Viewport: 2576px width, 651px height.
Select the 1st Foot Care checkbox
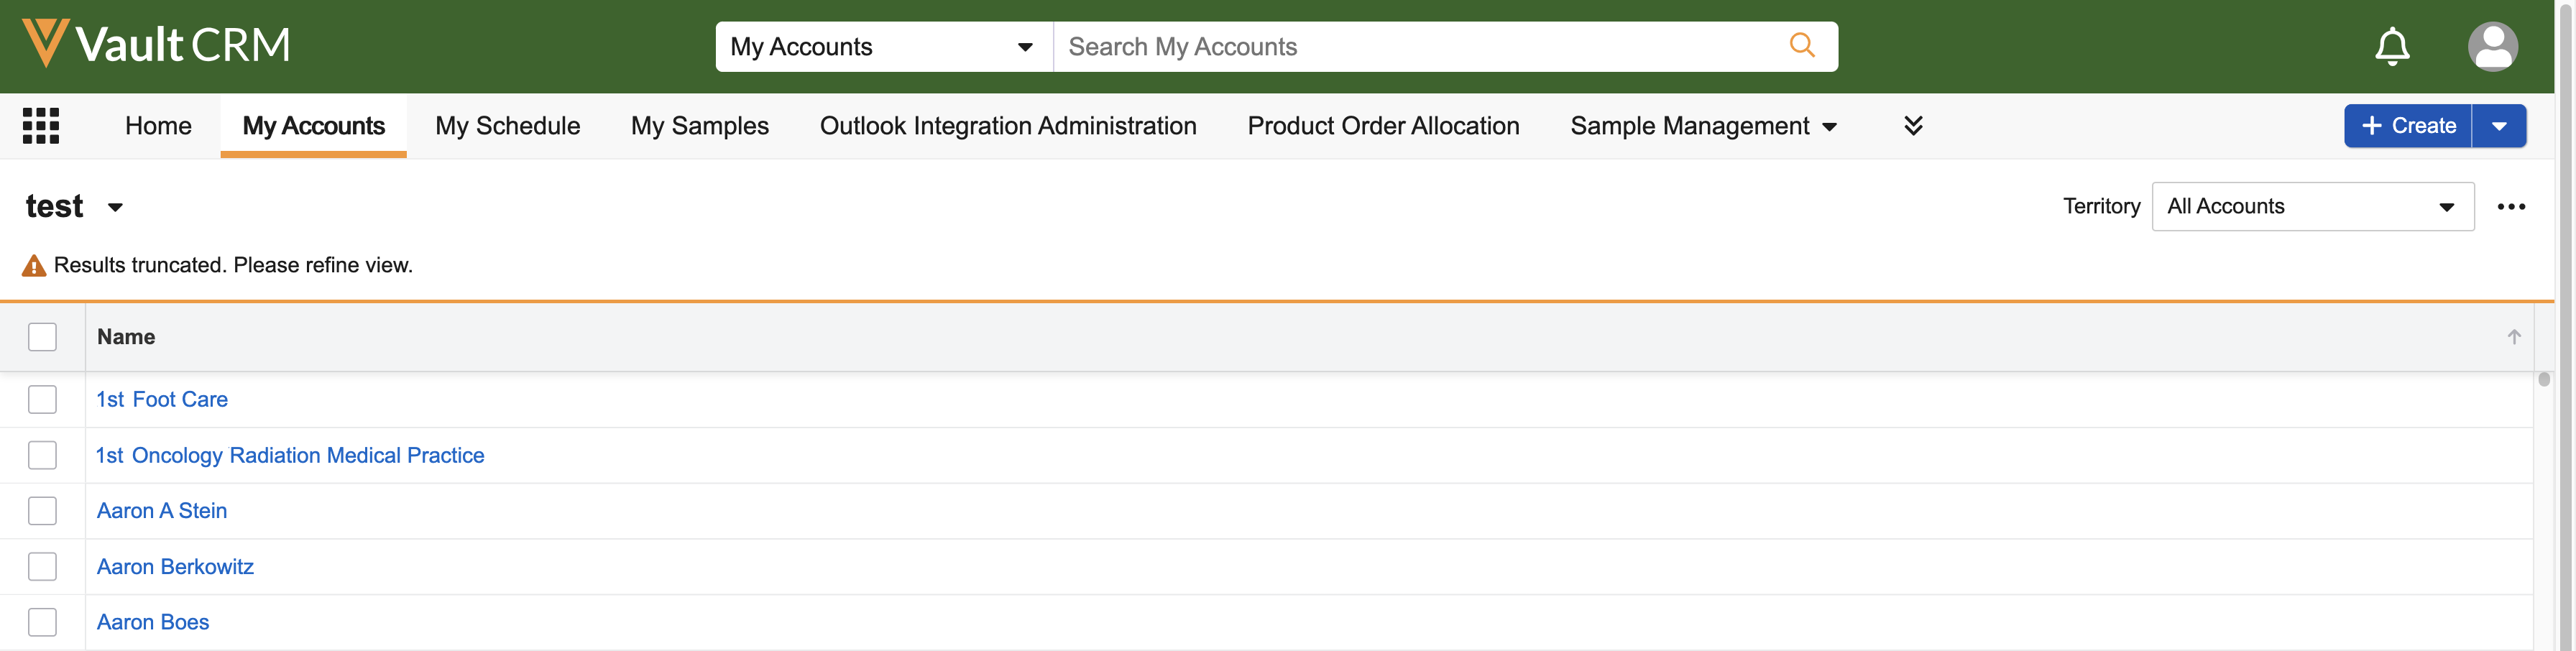click(42, 399)
